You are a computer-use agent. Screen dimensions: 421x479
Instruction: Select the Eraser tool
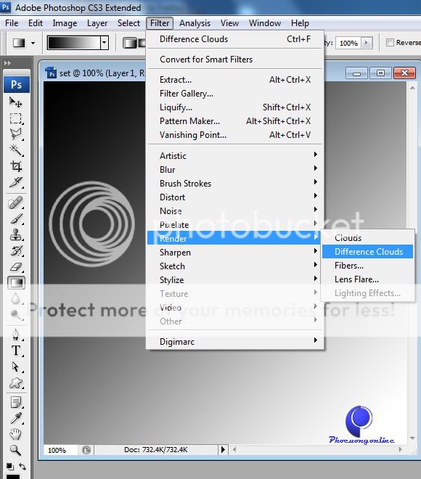point(15,267)
